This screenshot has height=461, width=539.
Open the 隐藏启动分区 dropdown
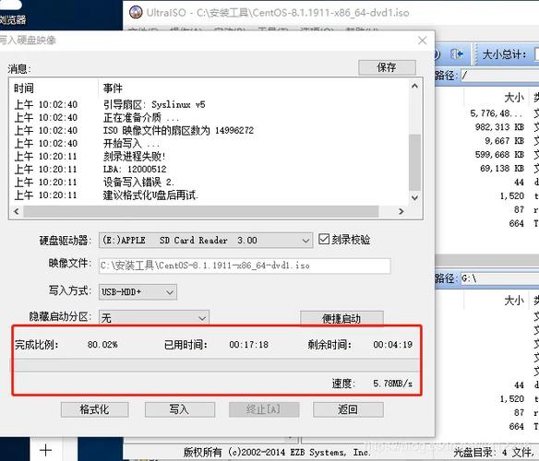[153, 317]
